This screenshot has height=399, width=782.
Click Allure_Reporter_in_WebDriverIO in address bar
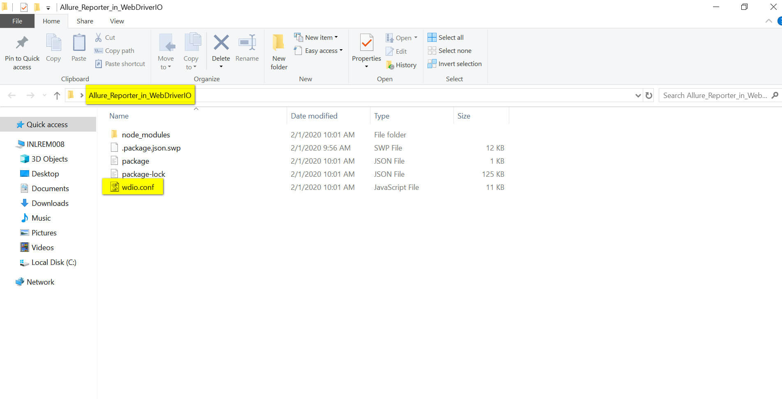[140, 95]
